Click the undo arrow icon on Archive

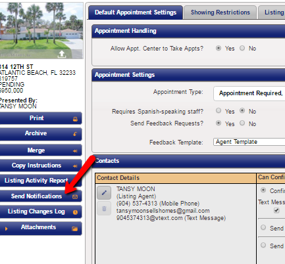coord(75,134)
